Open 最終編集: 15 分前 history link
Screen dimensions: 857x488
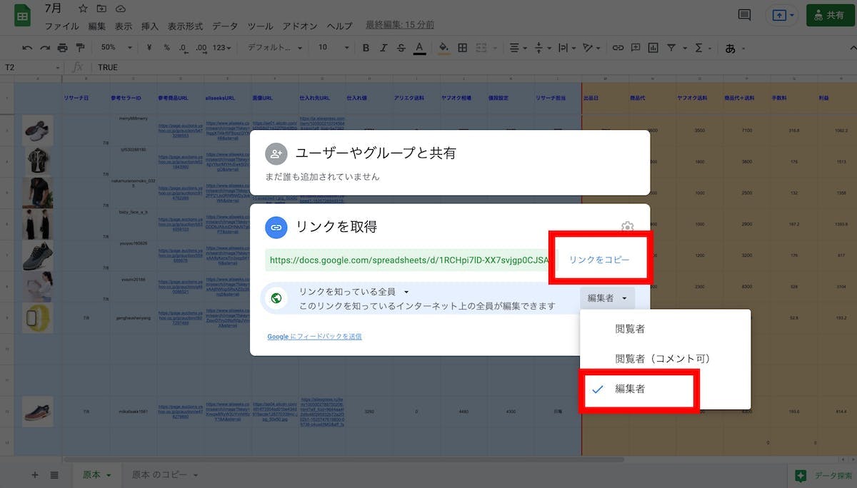tap(400, 25)
